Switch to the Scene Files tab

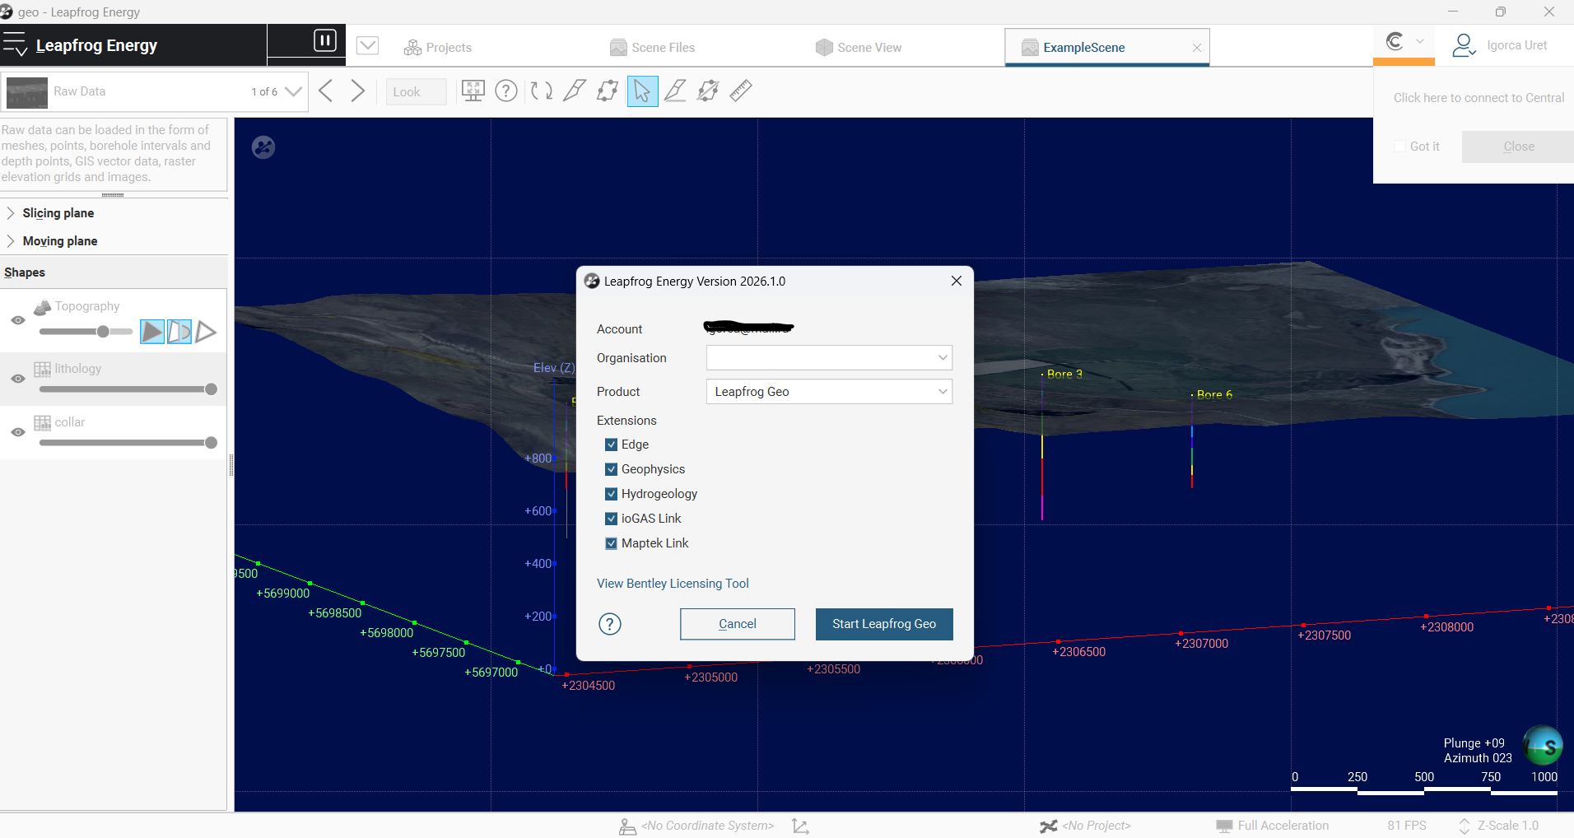(653, 48)
